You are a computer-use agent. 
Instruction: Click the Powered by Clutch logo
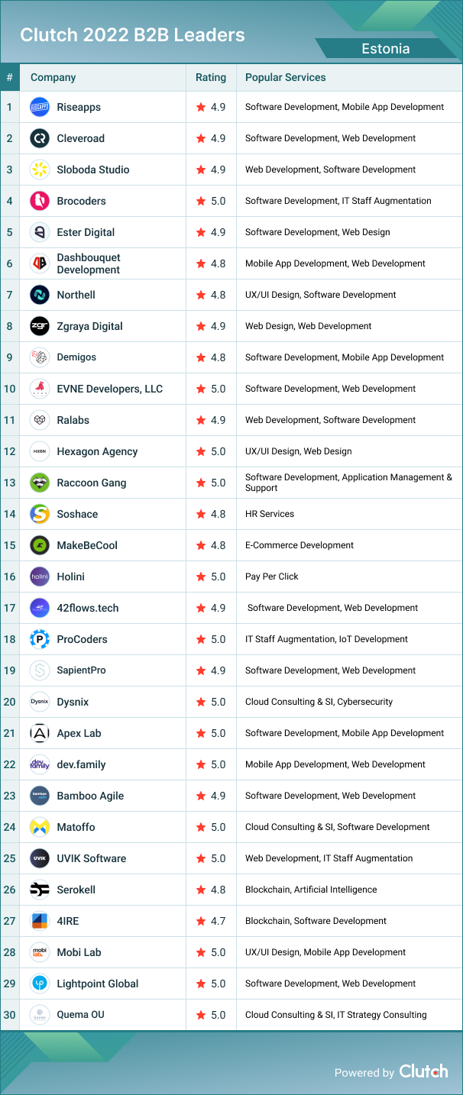(423, 1071)
